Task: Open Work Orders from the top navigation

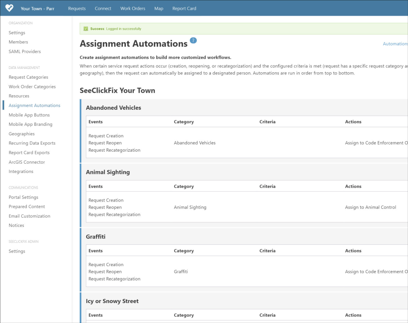Action: click(132, 8)
